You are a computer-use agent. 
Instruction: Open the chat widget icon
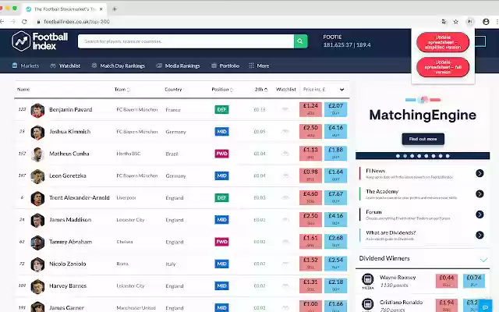(x=485, y=307)
